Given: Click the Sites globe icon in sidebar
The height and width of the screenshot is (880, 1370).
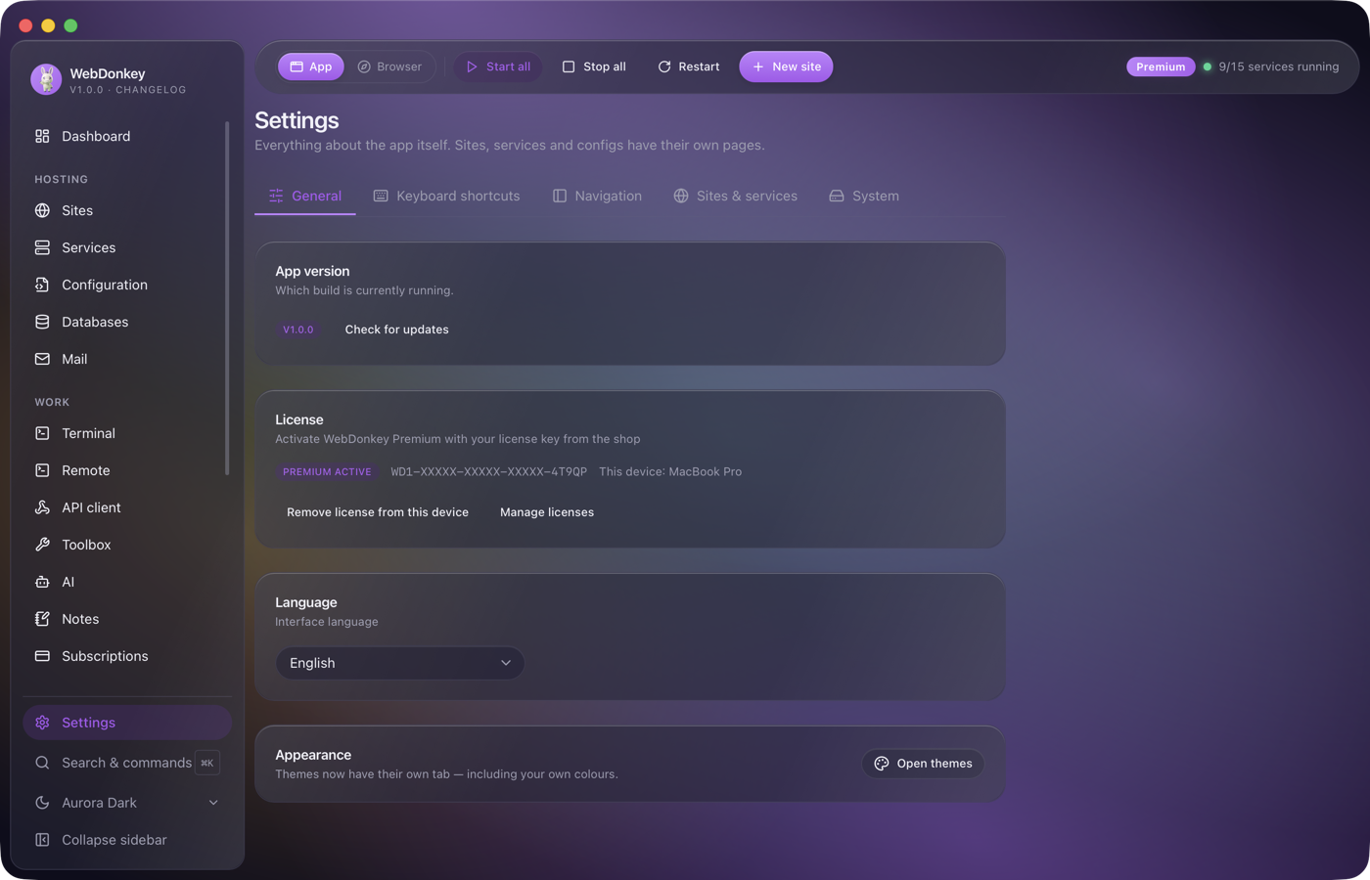Looking at the screenshot, I should 42,210.
